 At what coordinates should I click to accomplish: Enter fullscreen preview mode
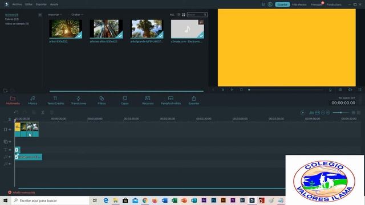(360, 90)
